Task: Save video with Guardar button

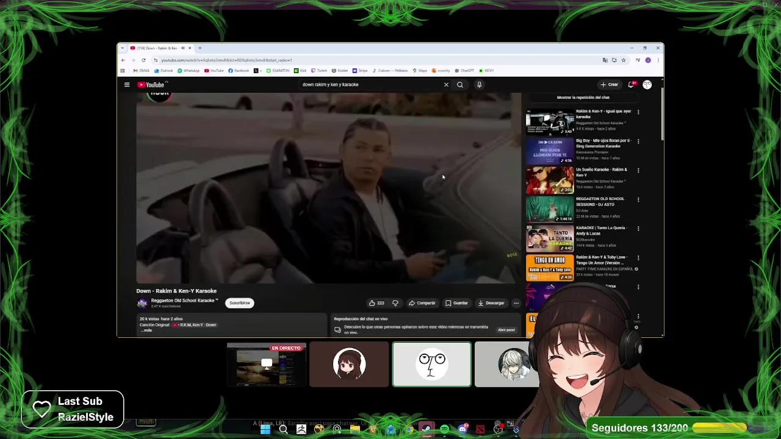Action: pos(456,303)
